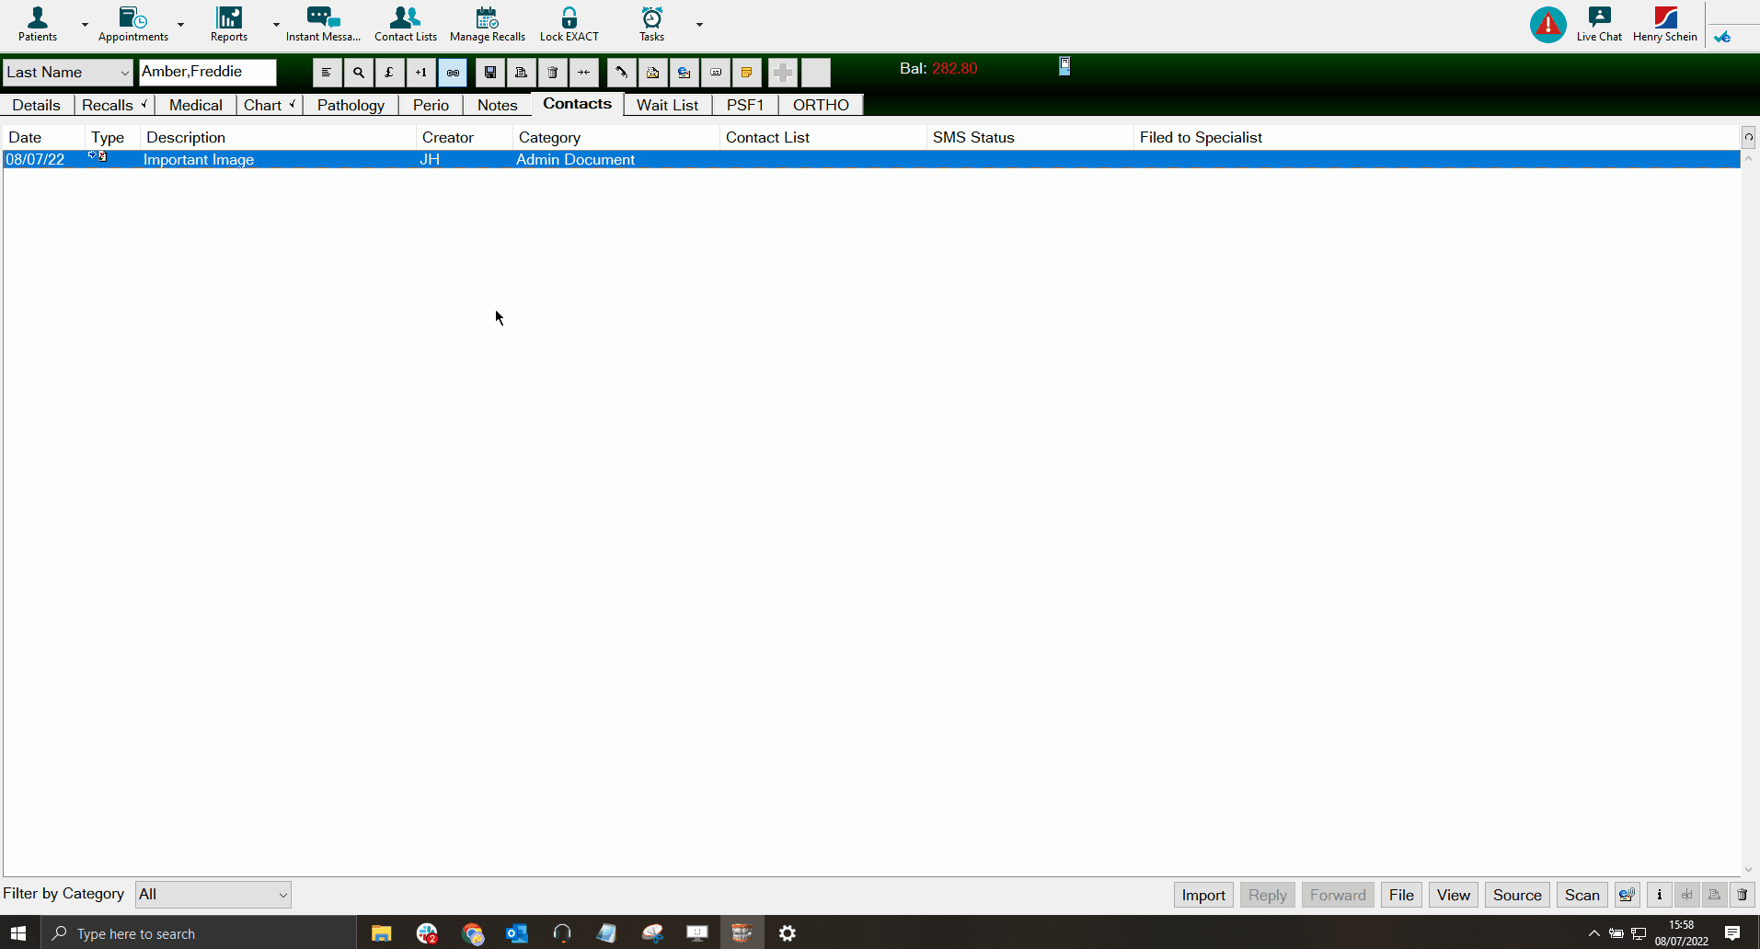Switch to the ORTHO tab
The image size is (1760, 949).
click(822, 105)
